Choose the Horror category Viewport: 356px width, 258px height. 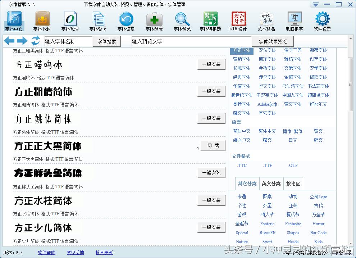tap(318, 224)
